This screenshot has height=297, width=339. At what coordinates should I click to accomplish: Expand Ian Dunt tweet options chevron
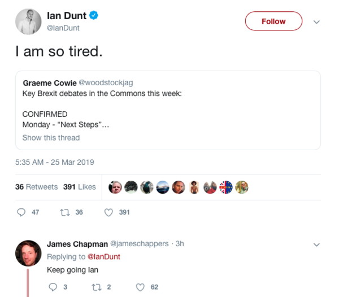[316, 22]
